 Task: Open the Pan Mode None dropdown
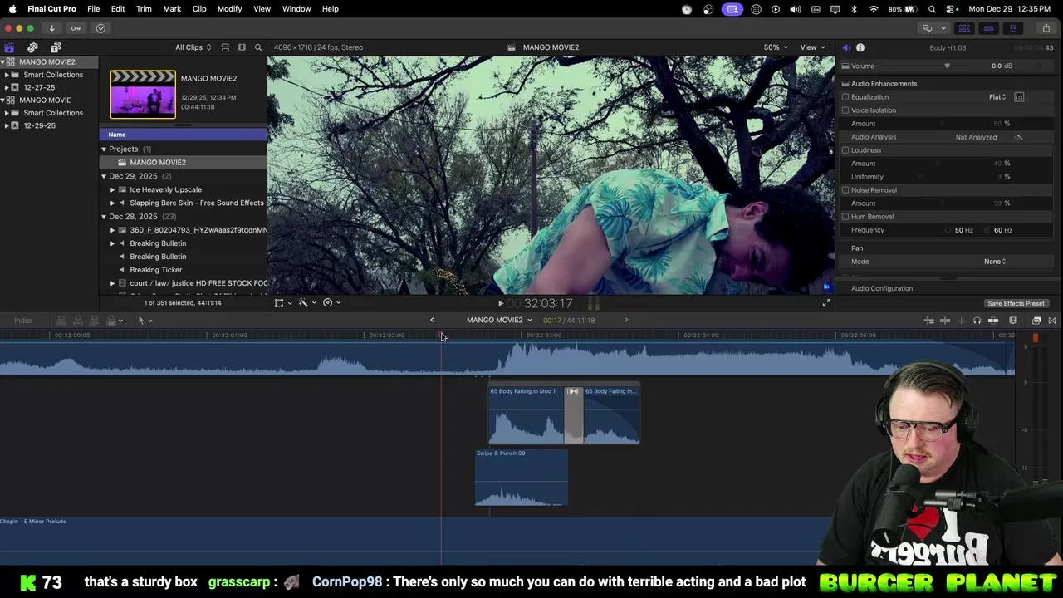pyautogui.click(x=995, y=262)
